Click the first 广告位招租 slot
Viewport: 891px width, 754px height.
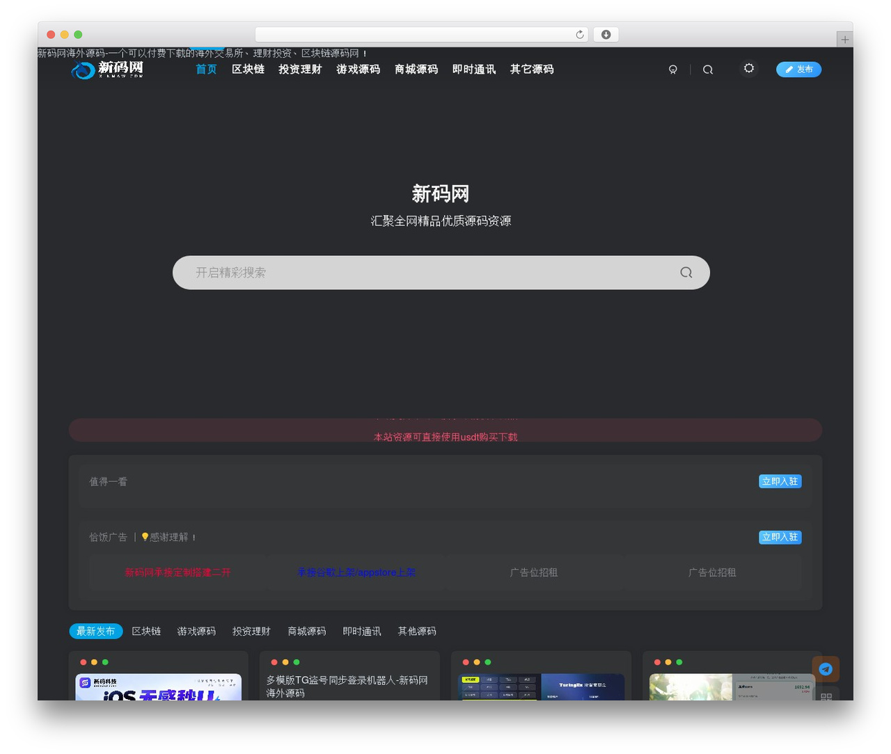click(534, 572)
